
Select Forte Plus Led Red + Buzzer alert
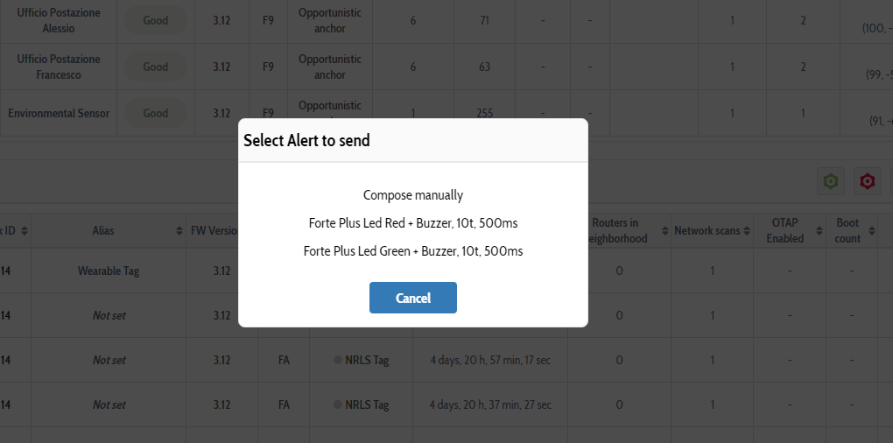[x=413, y=223]
